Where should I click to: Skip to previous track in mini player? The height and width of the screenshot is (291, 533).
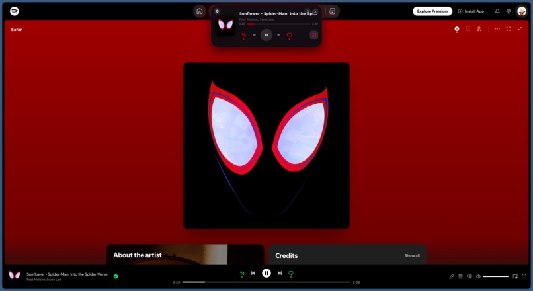pyautogui.click(x=254, y=35)
